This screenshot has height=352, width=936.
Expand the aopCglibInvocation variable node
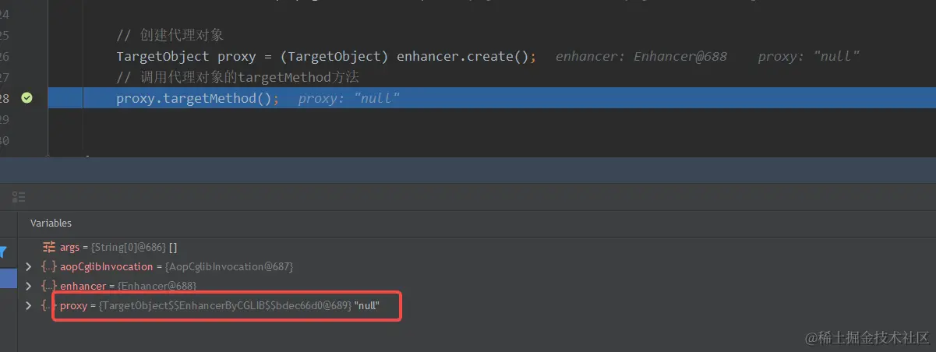tap(29, 266)
